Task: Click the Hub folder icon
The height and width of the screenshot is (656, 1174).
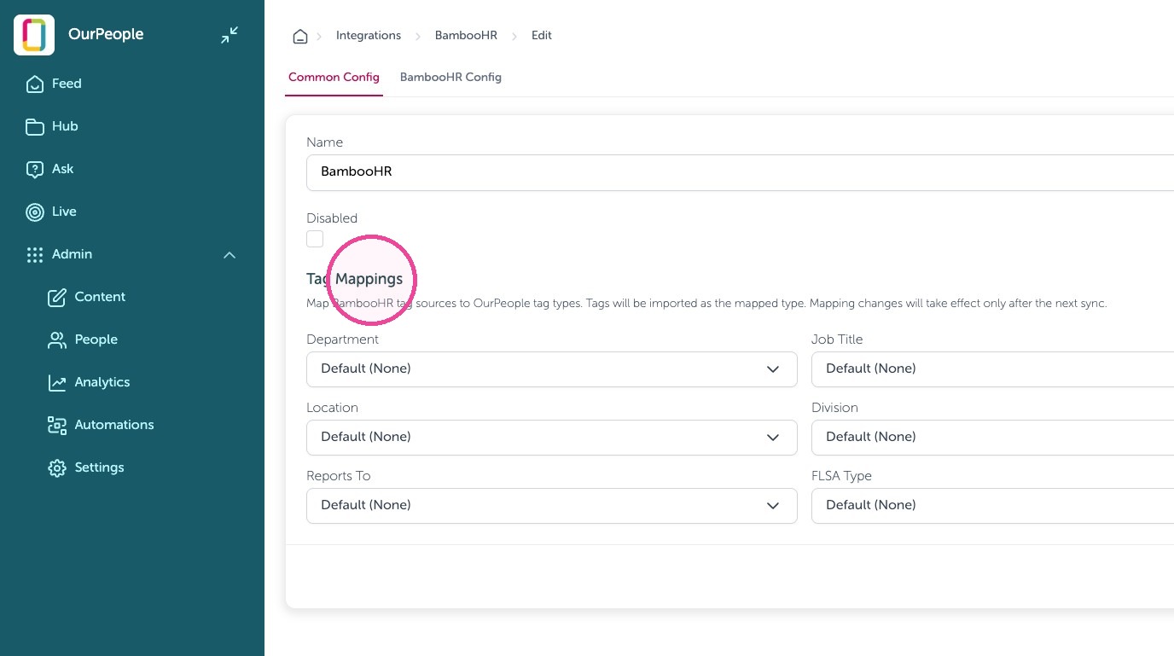Action: click(35, 126)
